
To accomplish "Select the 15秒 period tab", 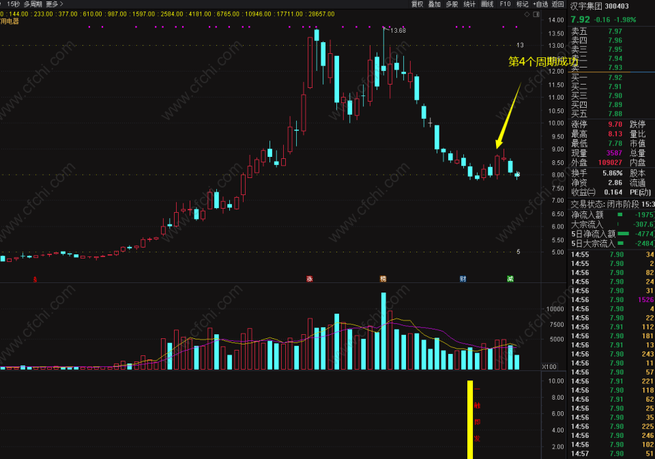I will coord(14,4).
